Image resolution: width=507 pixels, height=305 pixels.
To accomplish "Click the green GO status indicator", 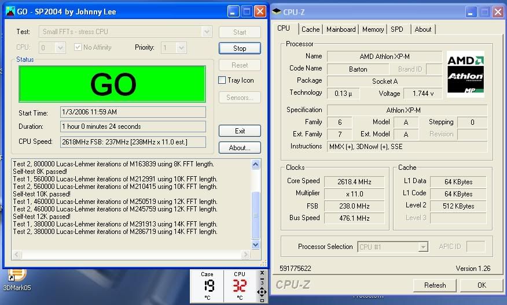I will point(112,84).
